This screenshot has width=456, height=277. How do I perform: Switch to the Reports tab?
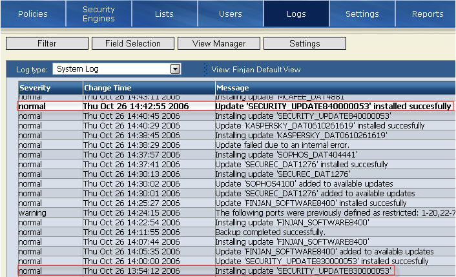[x=427, y=14]
